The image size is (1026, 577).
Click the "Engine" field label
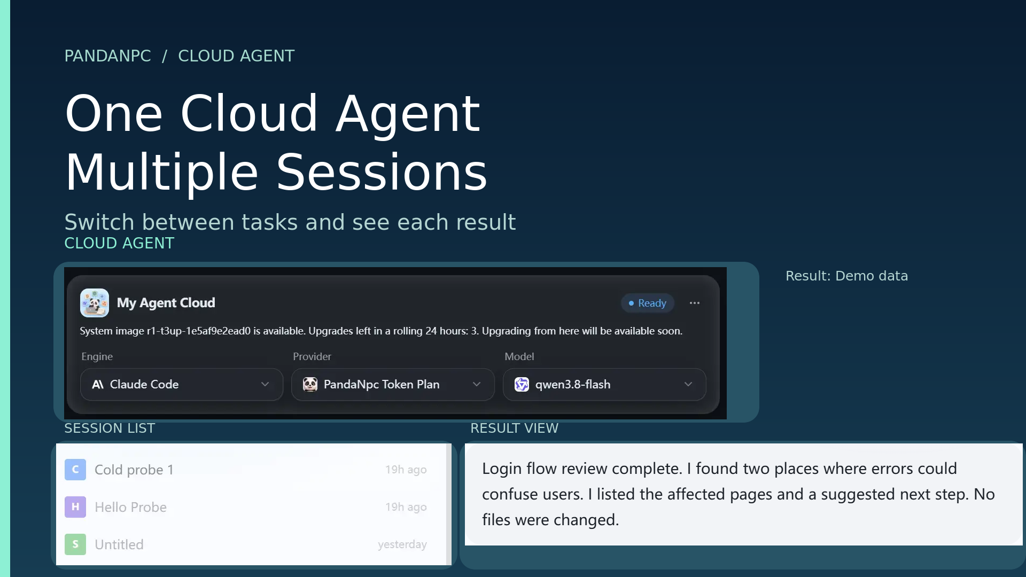97,356
